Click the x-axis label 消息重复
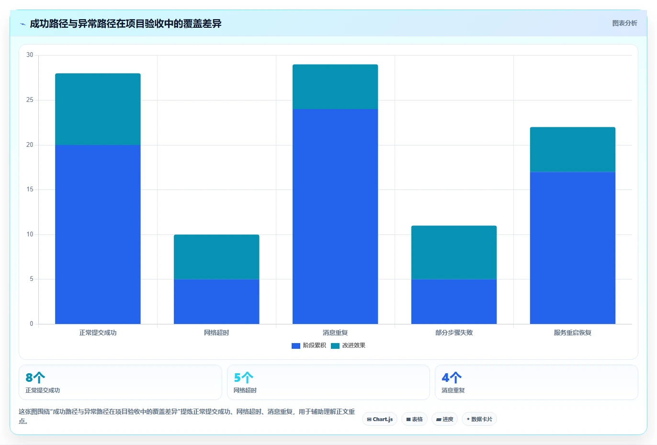Image resolution: width=657 pixels, height=445 pixels. [335, 333]
